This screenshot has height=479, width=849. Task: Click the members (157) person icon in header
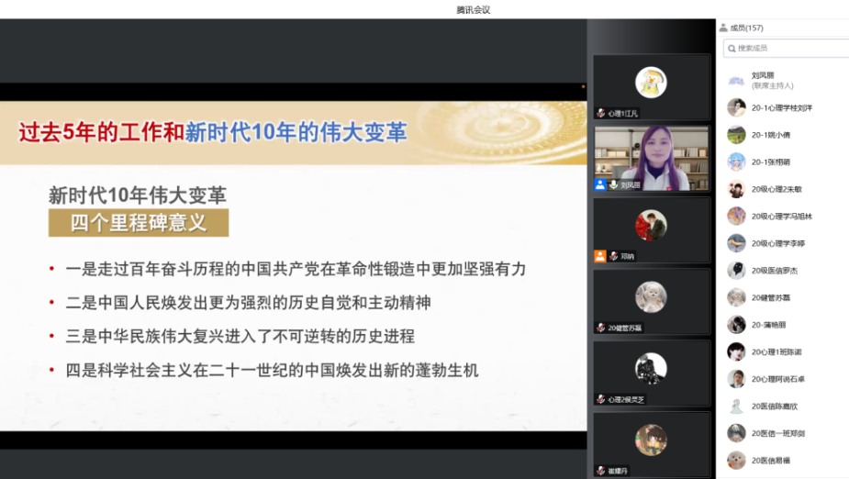click(x=723, y=28)
